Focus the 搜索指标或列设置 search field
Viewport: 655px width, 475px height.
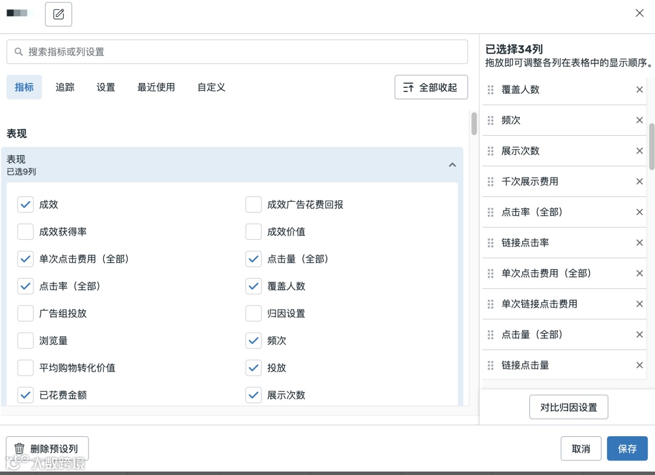237,51
